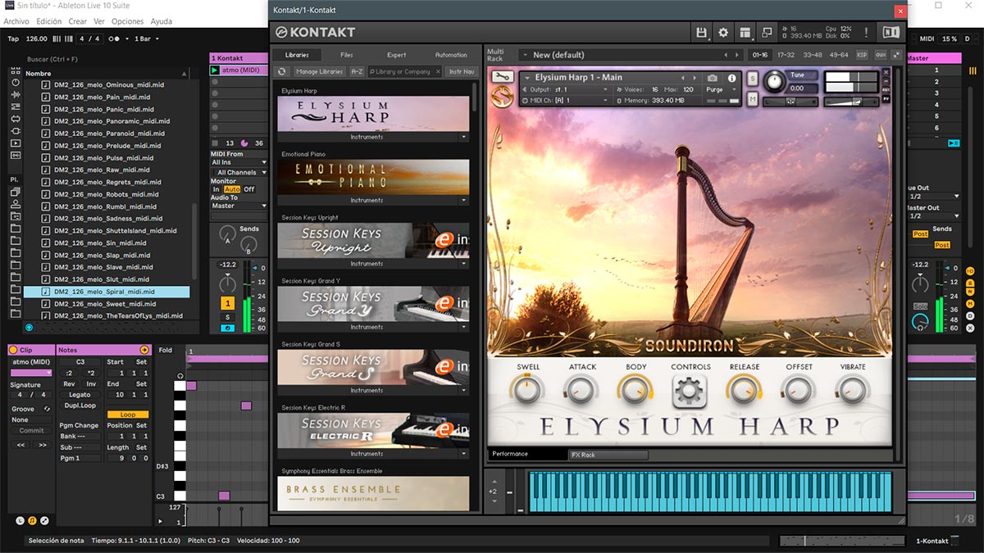
Task: Expand Session Keys Upright Instruments dropdown
Action: tap(463, 264)
